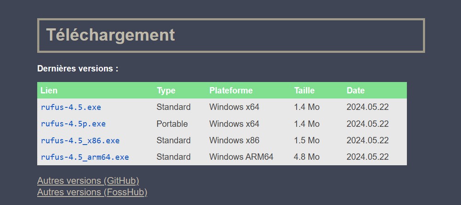The height and width of the screenshot is (205, 461).
Task: Click the Portable type cell
Action: (172, 124)
